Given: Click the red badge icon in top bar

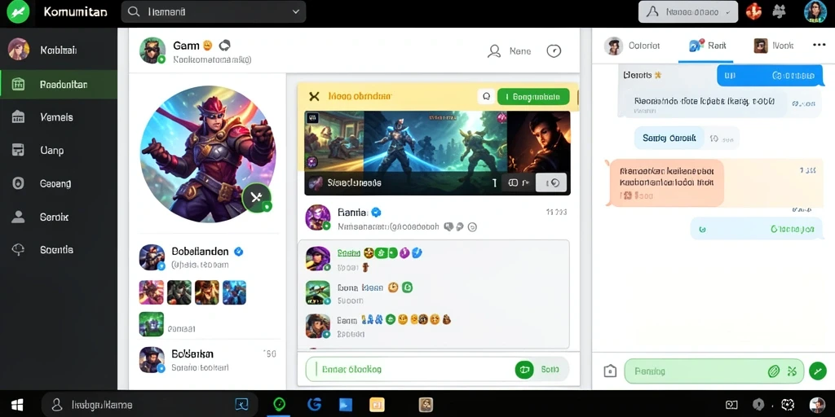Looking at the screenshot, I should (x=753, y=11).
